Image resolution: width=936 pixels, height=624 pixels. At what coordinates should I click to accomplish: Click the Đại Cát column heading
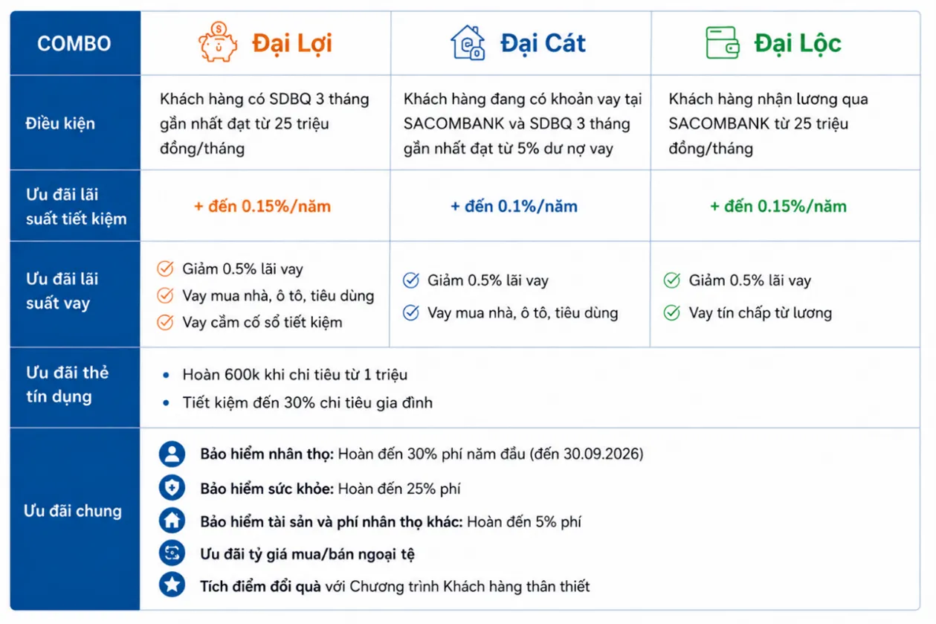(543, 43)
